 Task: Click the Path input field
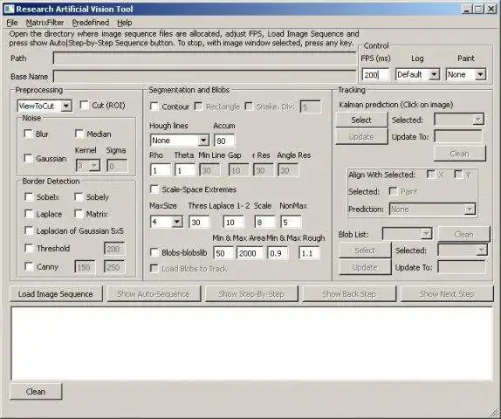click(x=204, y=58)
